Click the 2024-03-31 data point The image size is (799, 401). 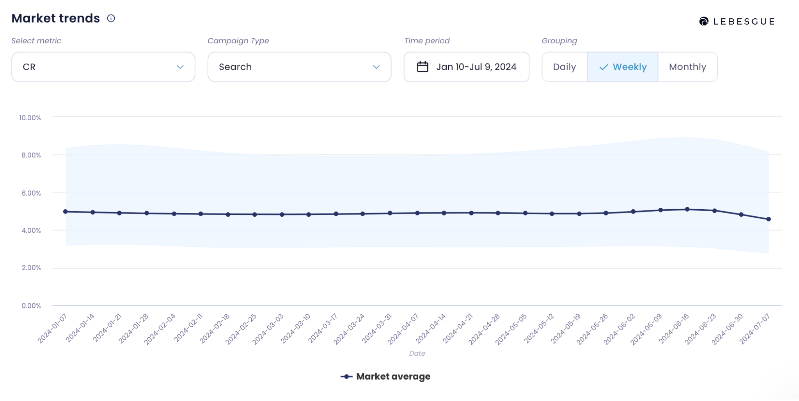[390, 213]
